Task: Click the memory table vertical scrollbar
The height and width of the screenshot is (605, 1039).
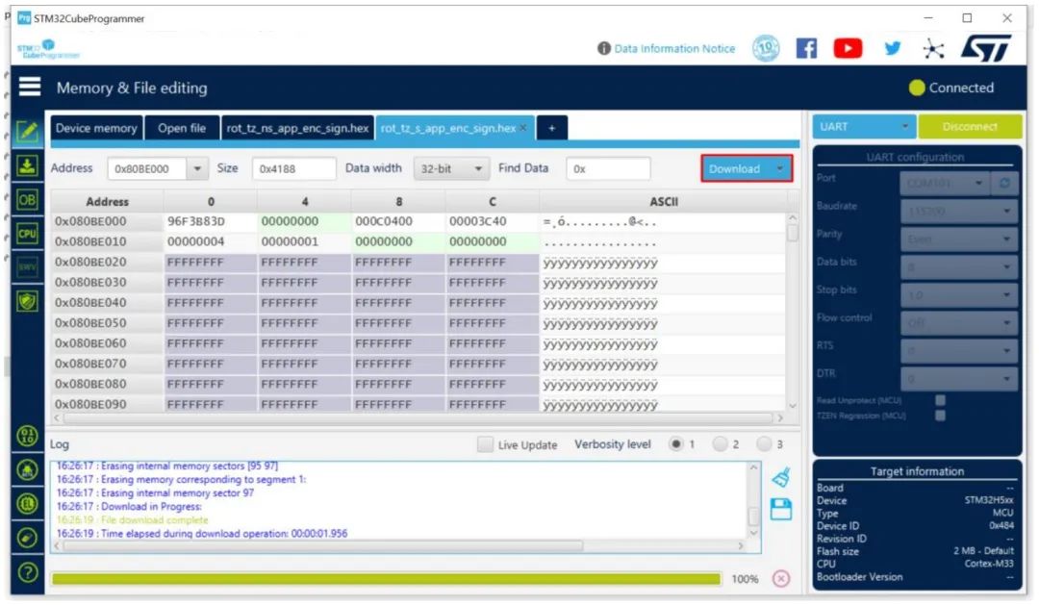Action: tap(792, 312)
